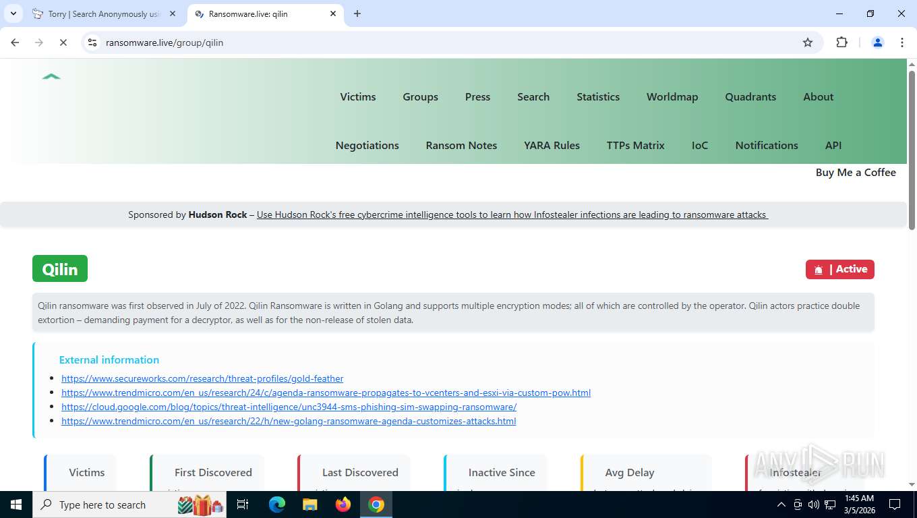Click the red Active status badge

[x=840, y=269]
